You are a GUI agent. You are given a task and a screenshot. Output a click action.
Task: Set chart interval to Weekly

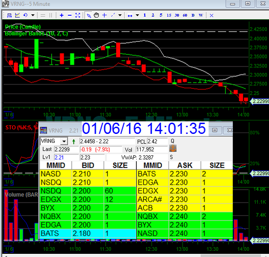tap(201, 15)
